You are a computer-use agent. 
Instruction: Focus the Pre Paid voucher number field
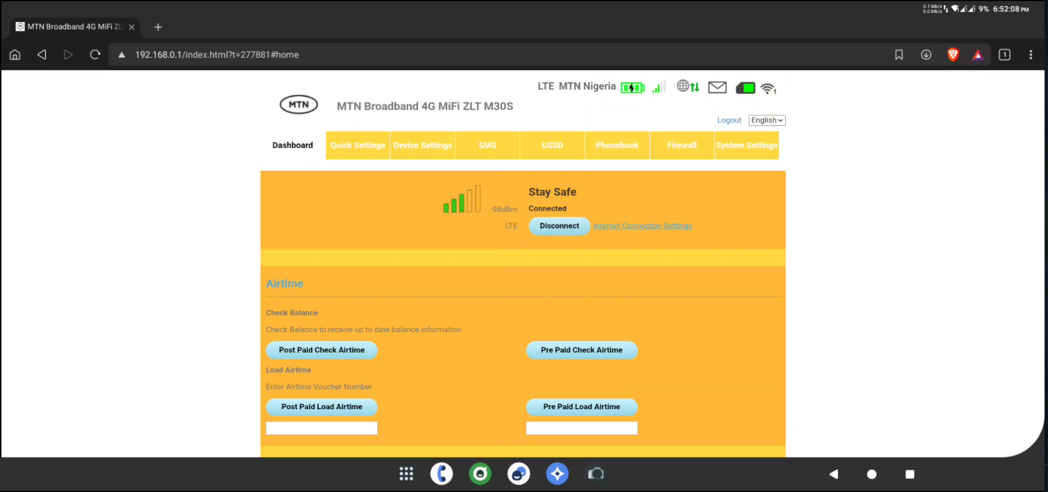click(581, 428)
